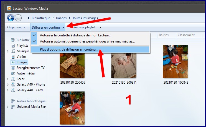Select Enregistrements TV in the sidebar
206x127 pixels.
coord(30,68)
